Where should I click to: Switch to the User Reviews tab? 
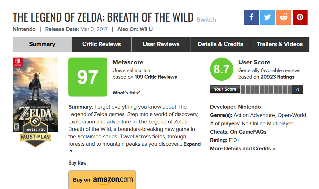pyautogui.click(x=161, y=44)
